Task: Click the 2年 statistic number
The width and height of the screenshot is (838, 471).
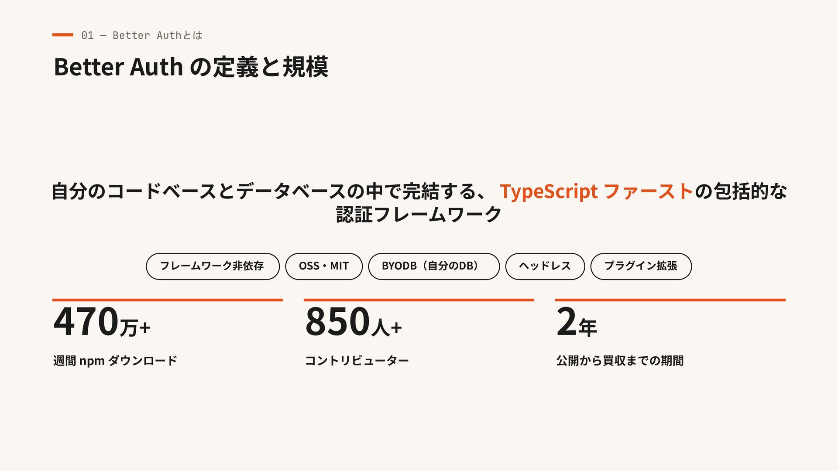Action: coord(577,322)
